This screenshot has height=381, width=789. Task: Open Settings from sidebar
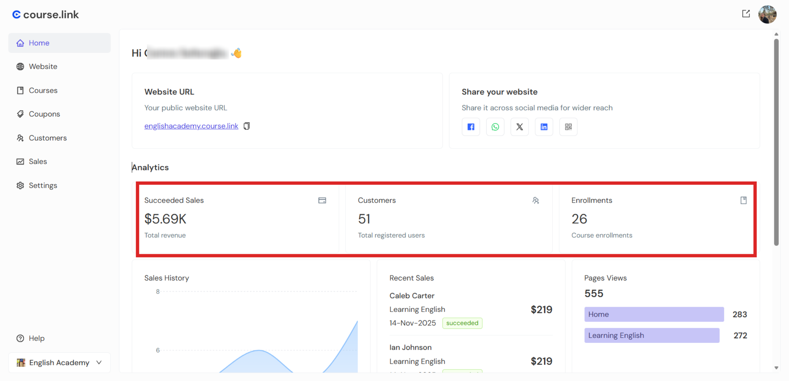60,185
